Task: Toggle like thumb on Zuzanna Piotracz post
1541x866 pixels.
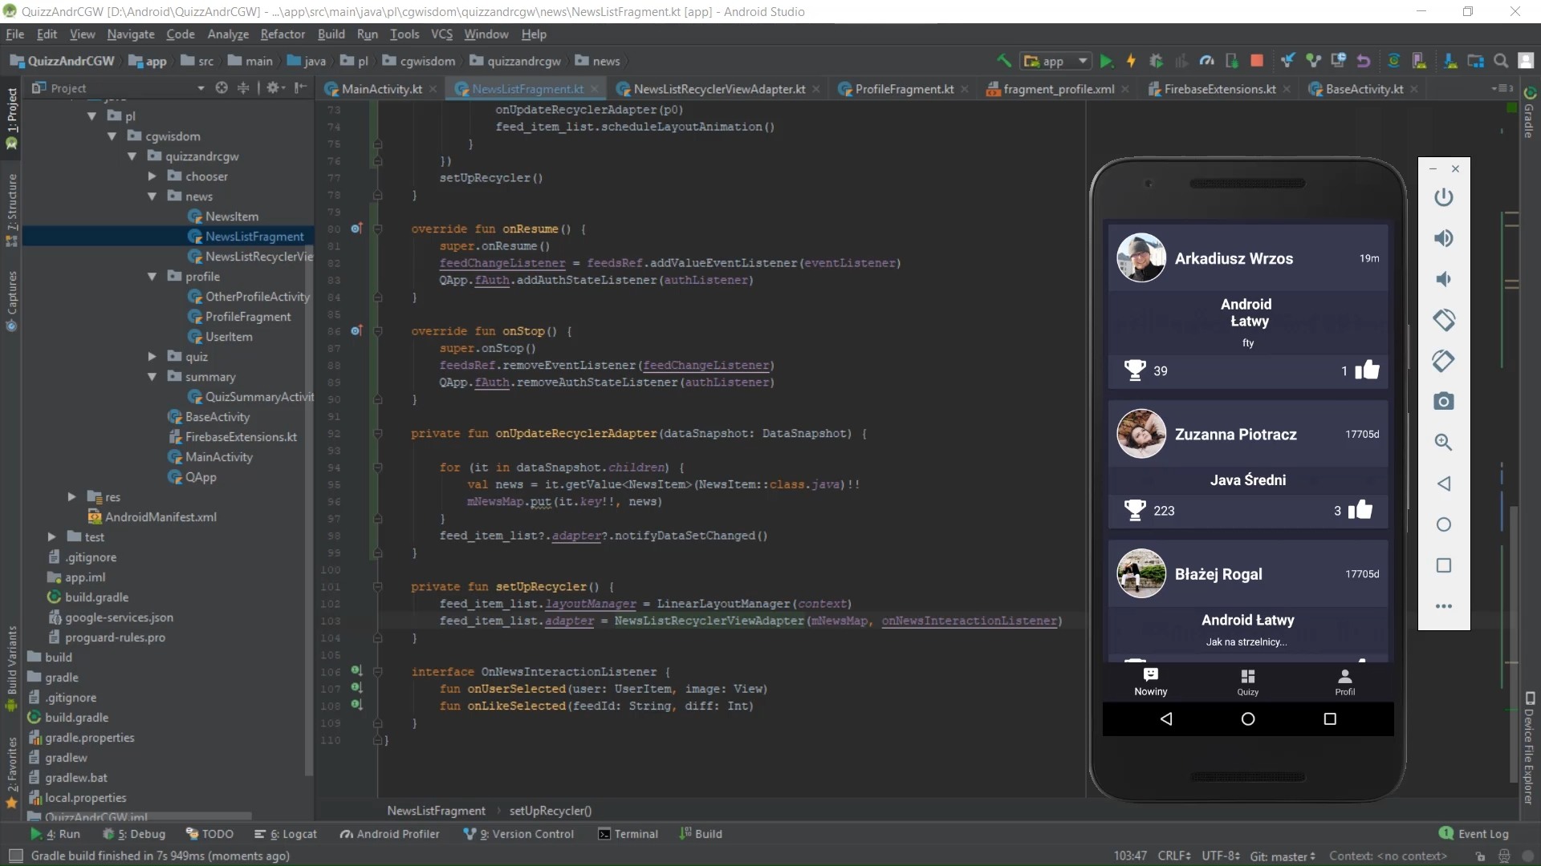Action: [1360, 510]
